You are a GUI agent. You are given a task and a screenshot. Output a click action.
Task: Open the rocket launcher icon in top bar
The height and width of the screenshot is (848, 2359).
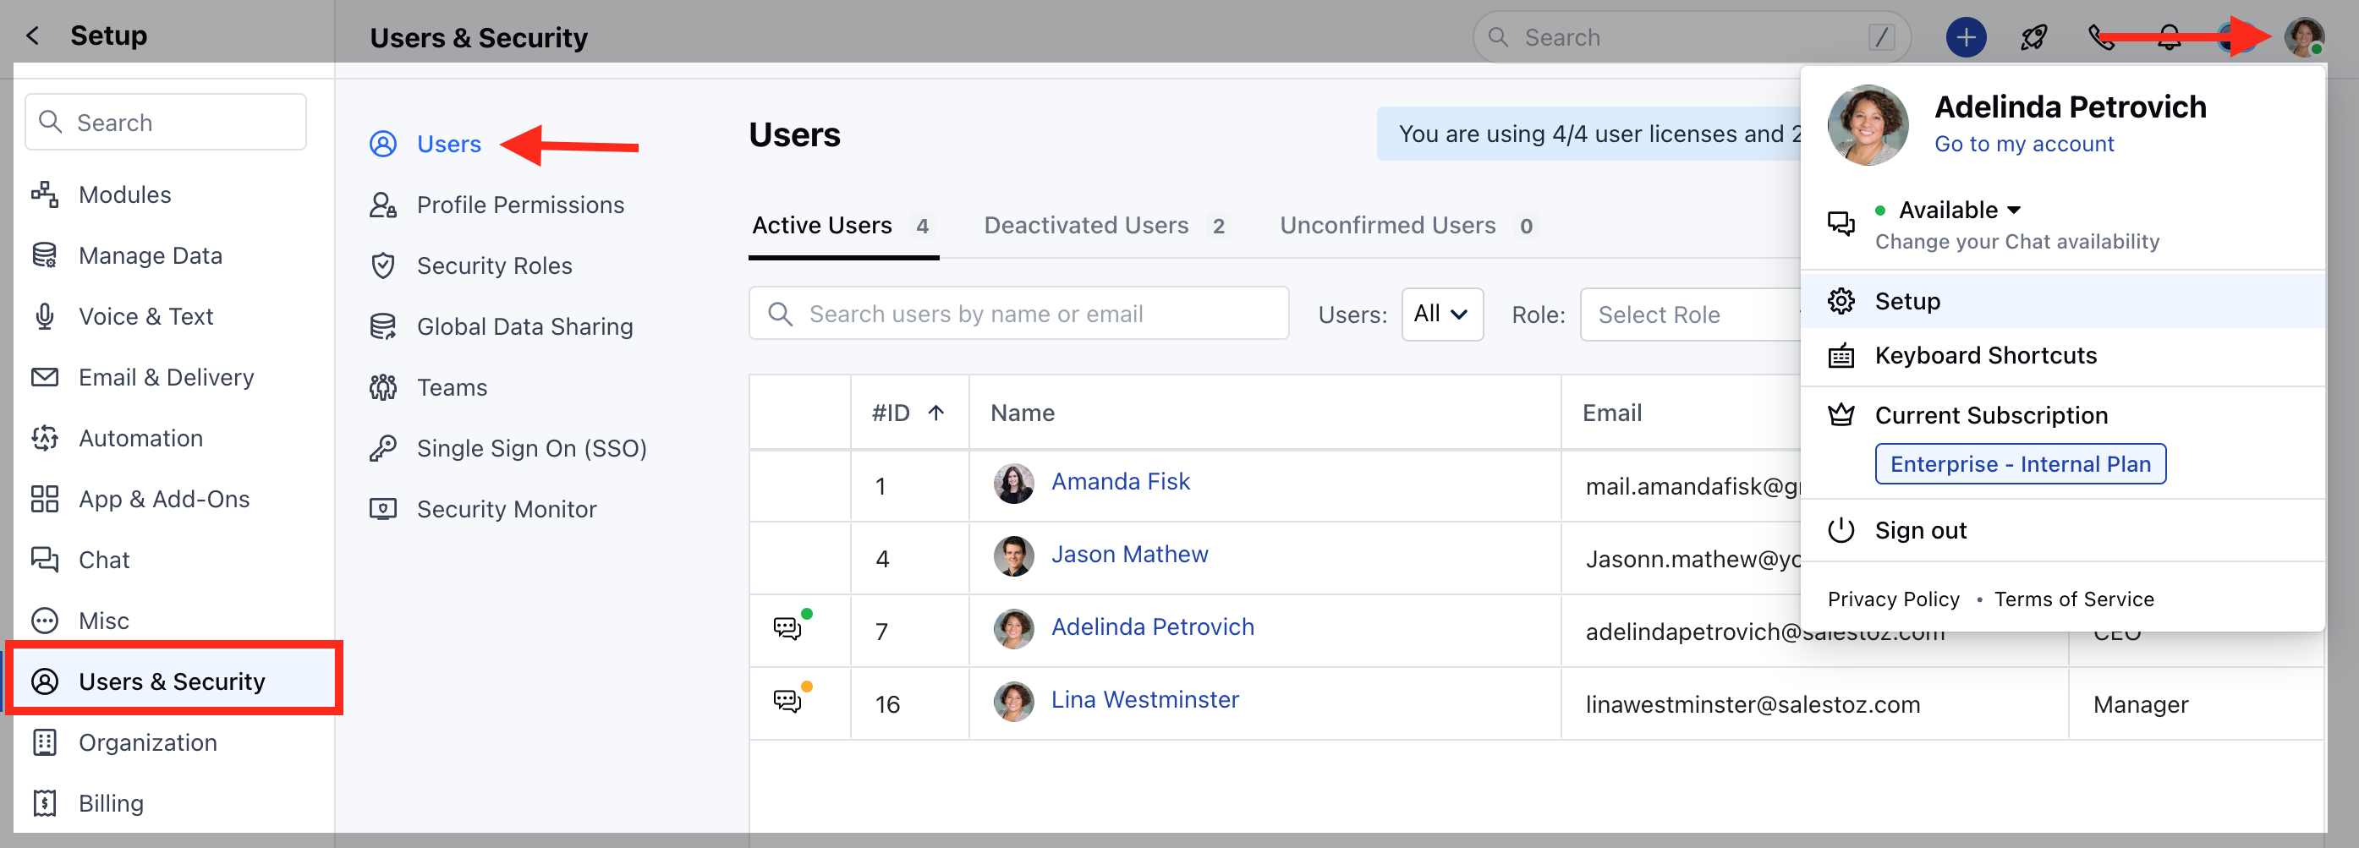click(2033, 36)
